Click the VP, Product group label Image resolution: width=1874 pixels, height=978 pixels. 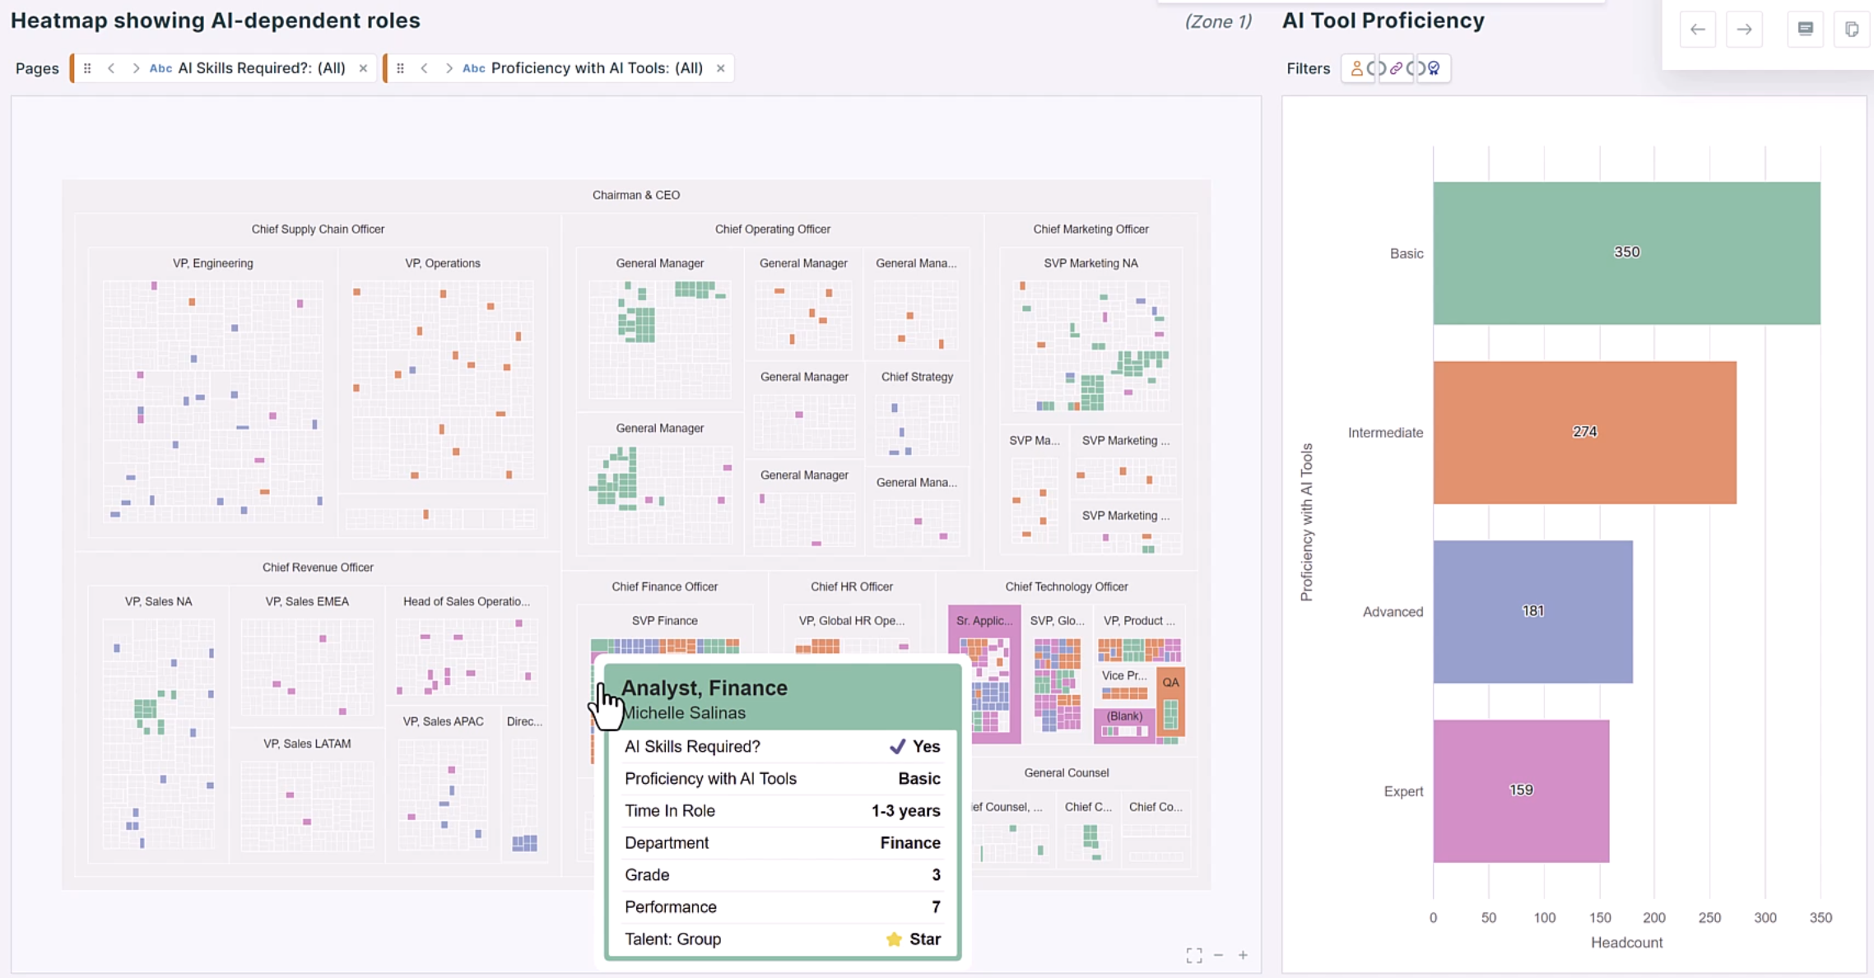tap(1138, 621)
